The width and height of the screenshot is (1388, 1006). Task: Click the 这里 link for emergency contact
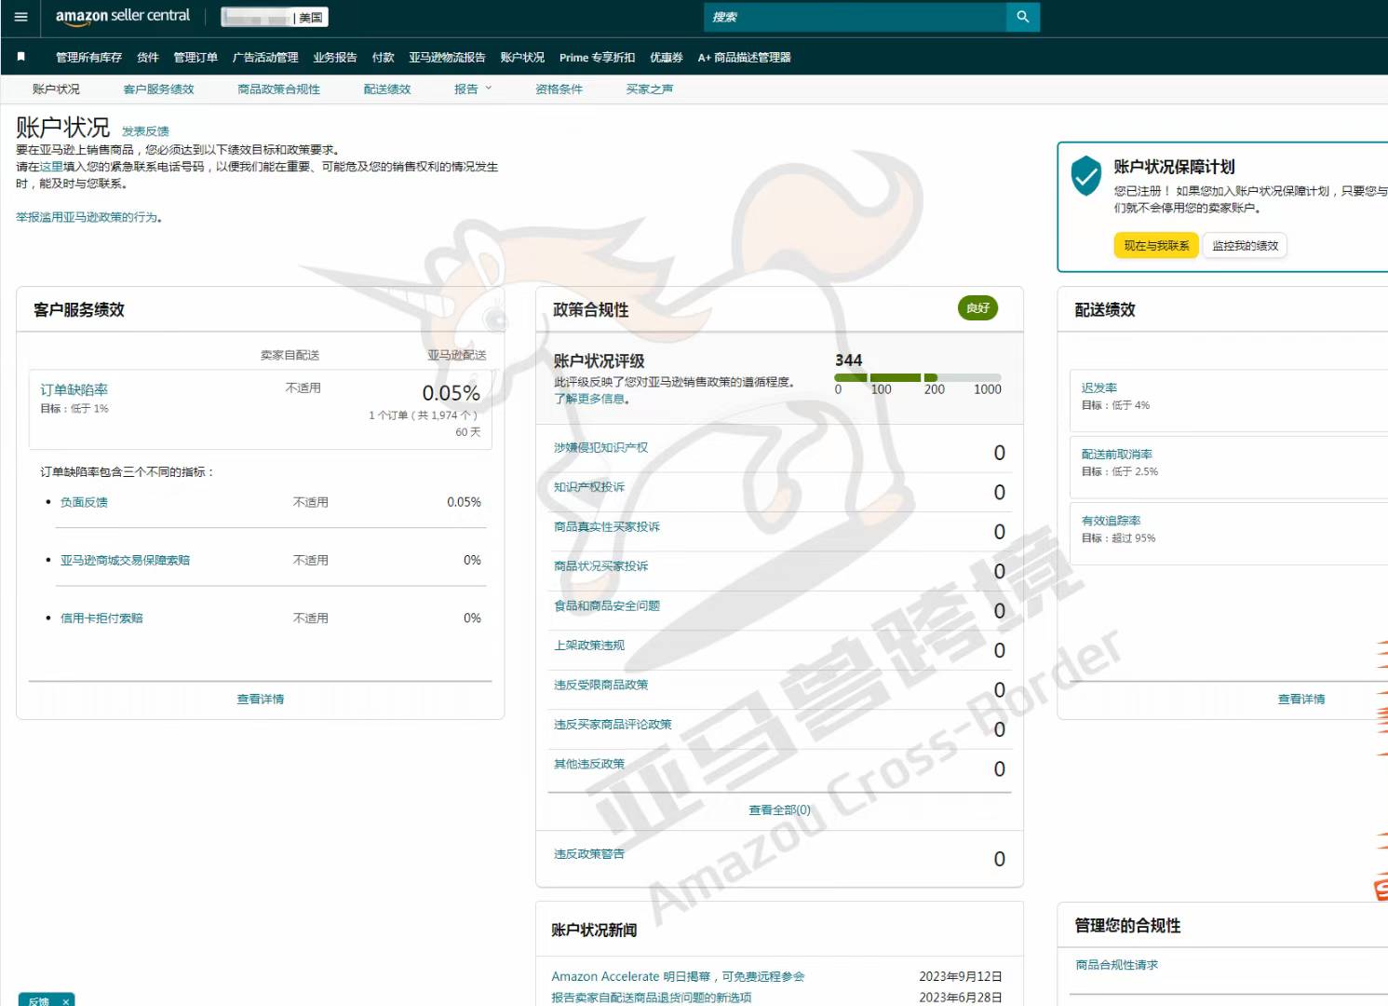51,167
